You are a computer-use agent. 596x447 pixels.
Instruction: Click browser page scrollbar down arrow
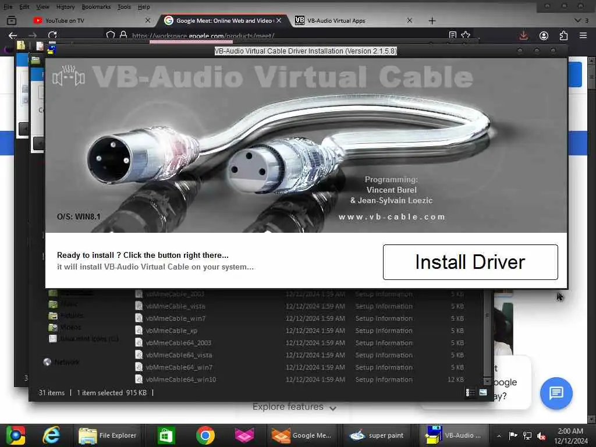pos(591,419)
